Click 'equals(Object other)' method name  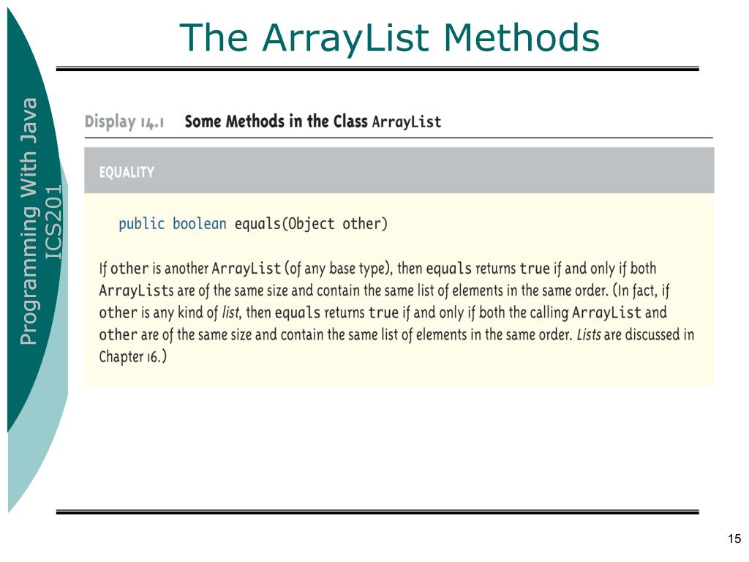[311, 224]
